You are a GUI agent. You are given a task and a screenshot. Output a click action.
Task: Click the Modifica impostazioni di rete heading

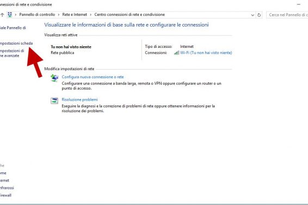(69, 69)
